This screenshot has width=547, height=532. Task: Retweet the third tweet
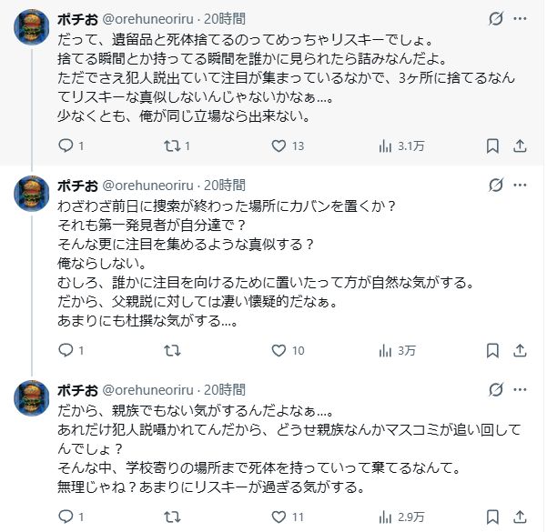[171, 517]
